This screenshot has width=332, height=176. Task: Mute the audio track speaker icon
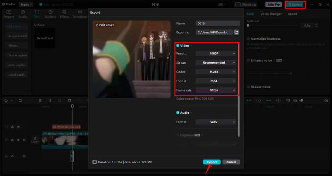pyautogui.click(x=24, y=156)
